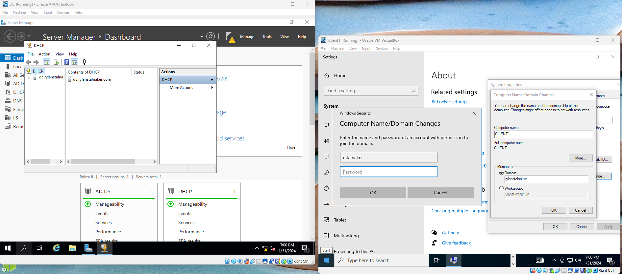The width and height of the screenshot is (622, 274).
Task: Click Find a setting search box
Action: point(371,91)
